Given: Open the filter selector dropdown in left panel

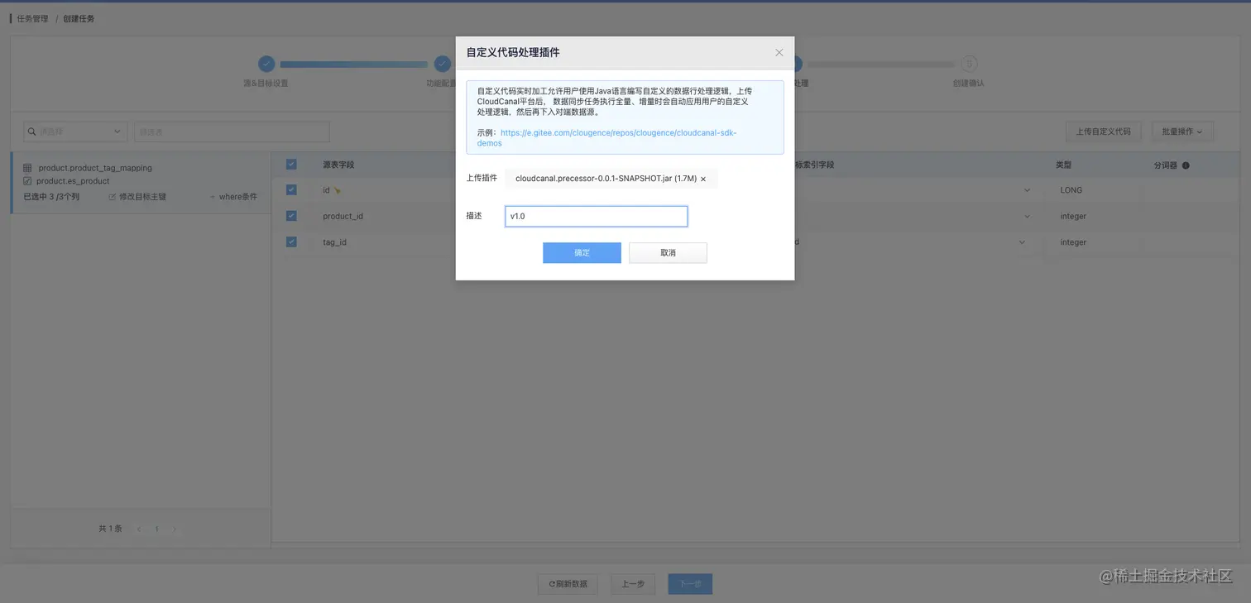Looking at the screenshot, I should (116, 132).
